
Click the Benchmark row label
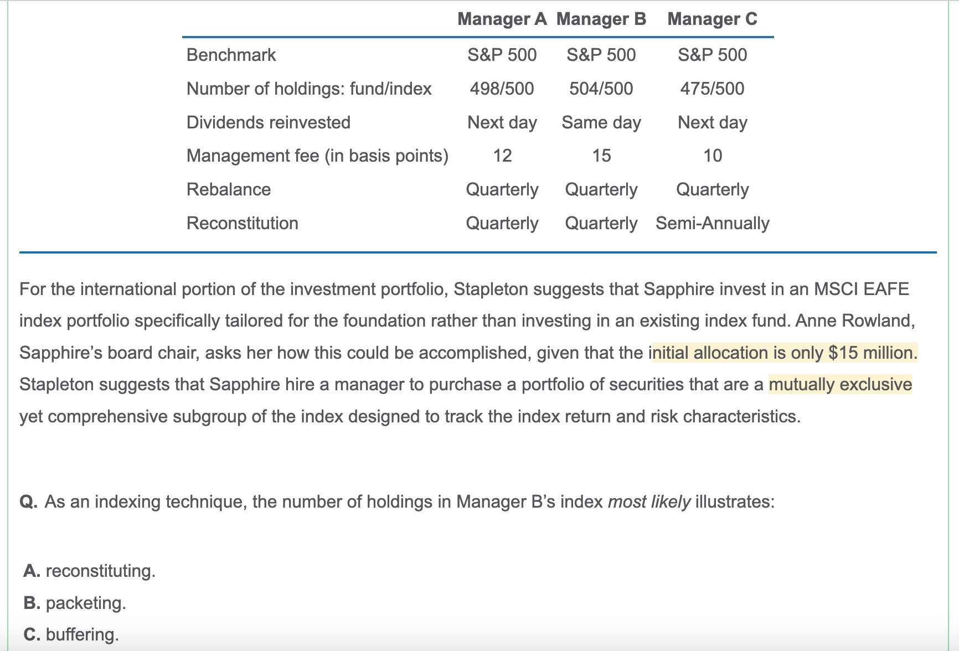tap(231, 55)
